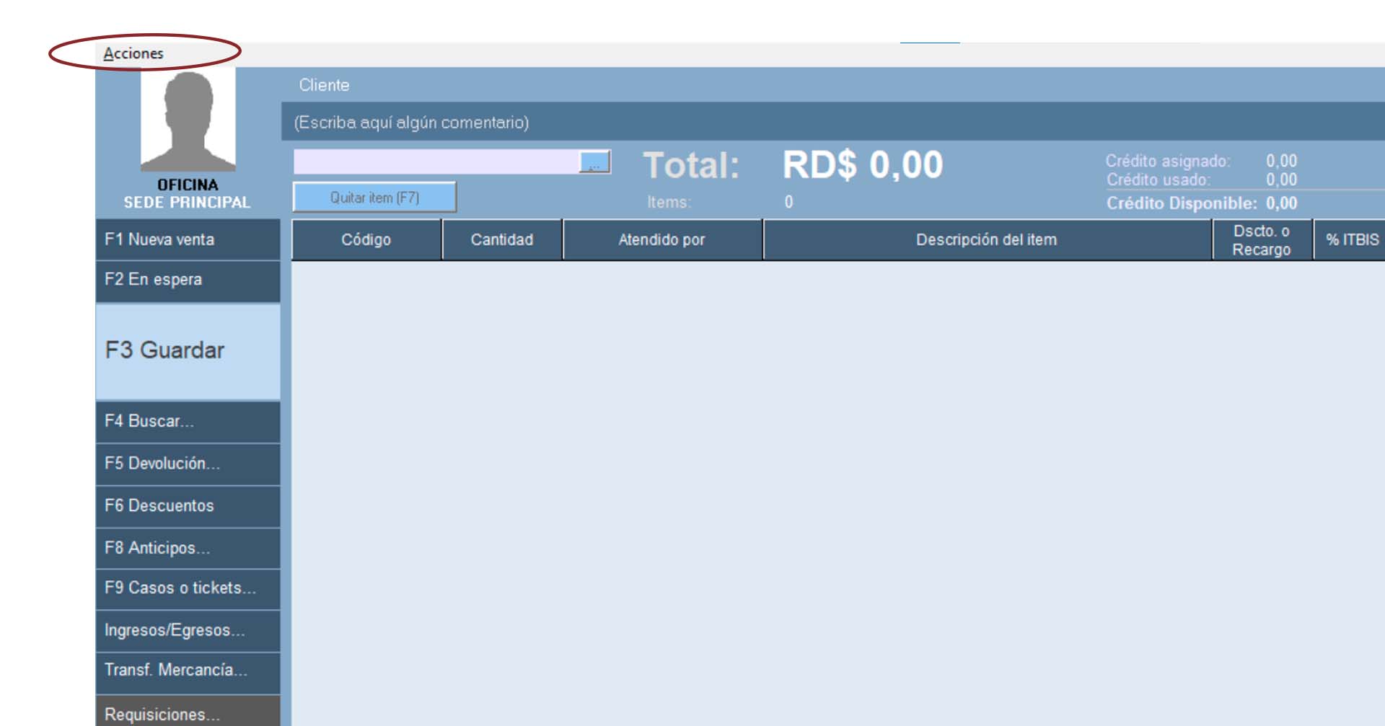Open F8 Anticipos dialog
The width and height of the screenshot is (1385, 726).
point(188,548)
